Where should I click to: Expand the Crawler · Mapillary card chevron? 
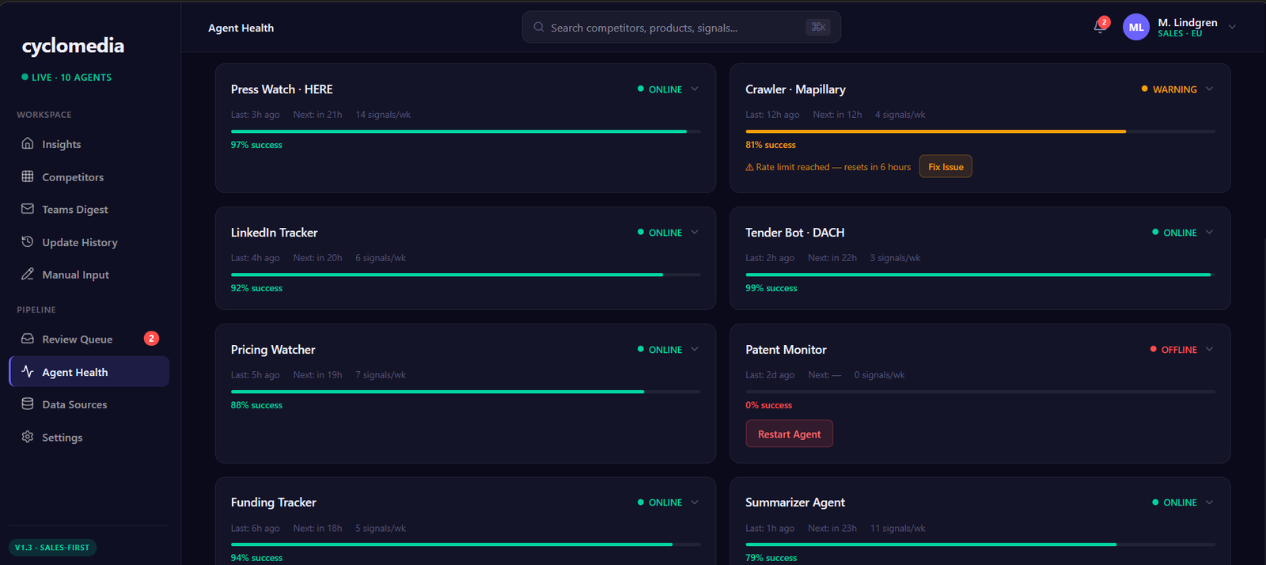coord(1209,89)
